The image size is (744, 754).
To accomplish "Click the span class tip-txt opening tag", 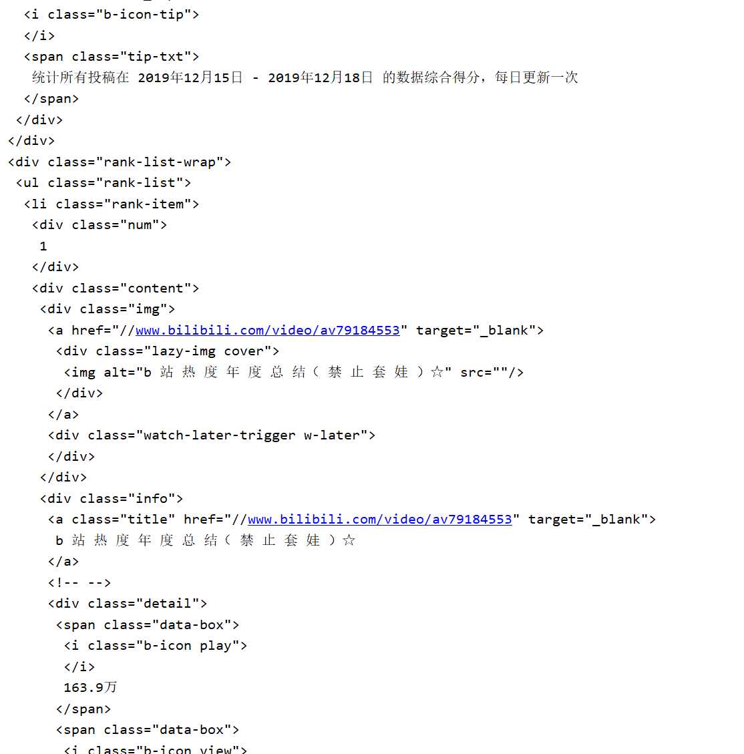I will [112, 57].
